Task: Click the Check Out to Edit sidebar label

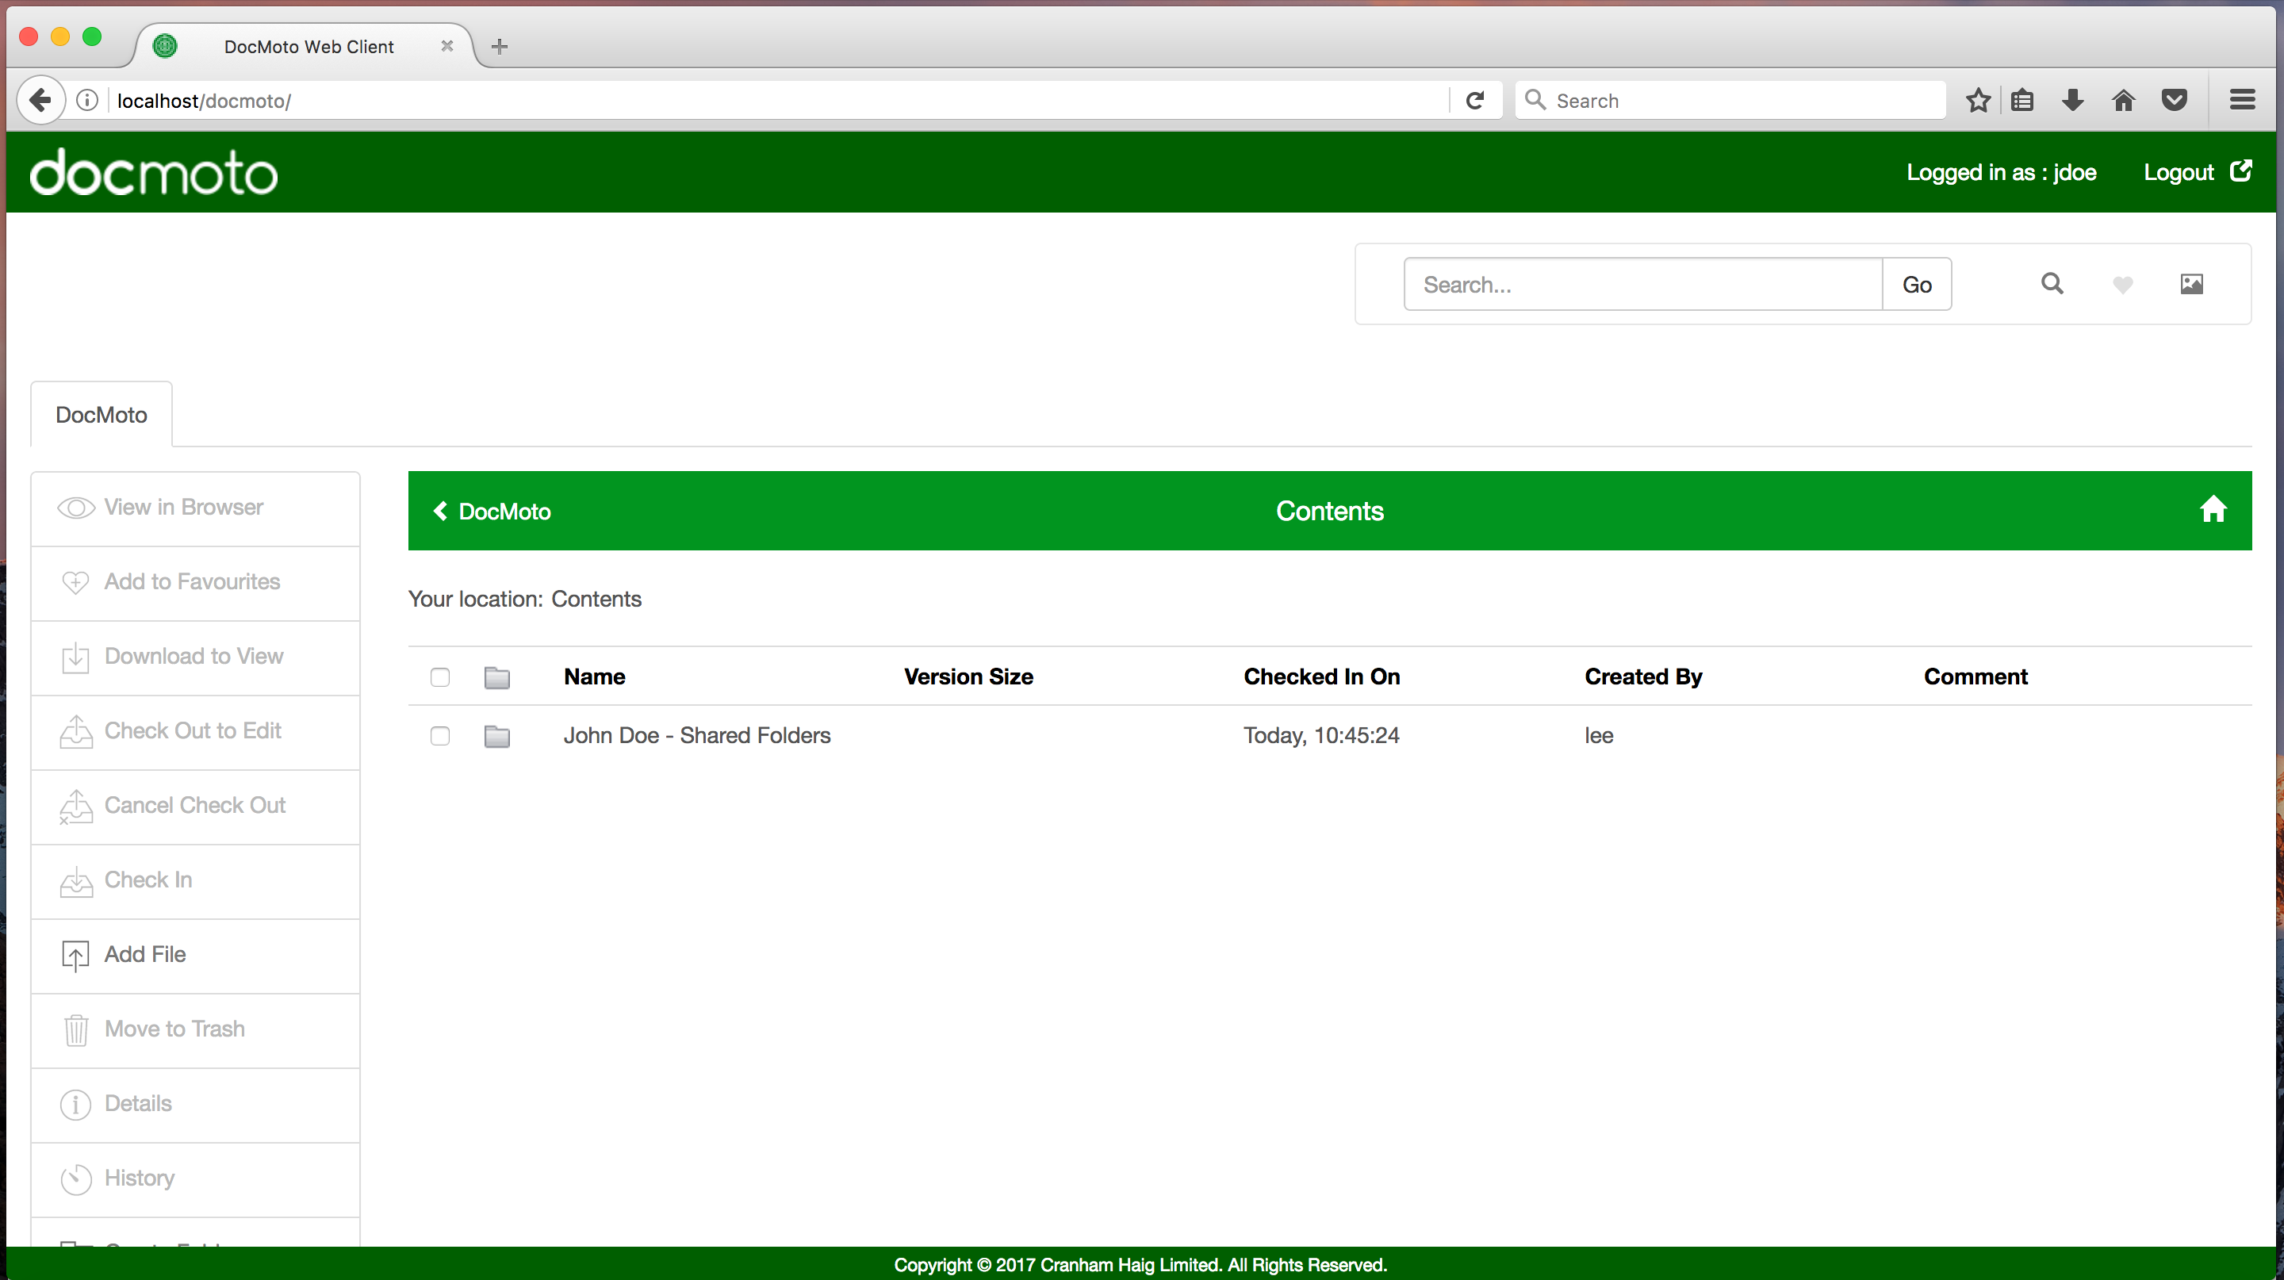Action: click(193, 730)
